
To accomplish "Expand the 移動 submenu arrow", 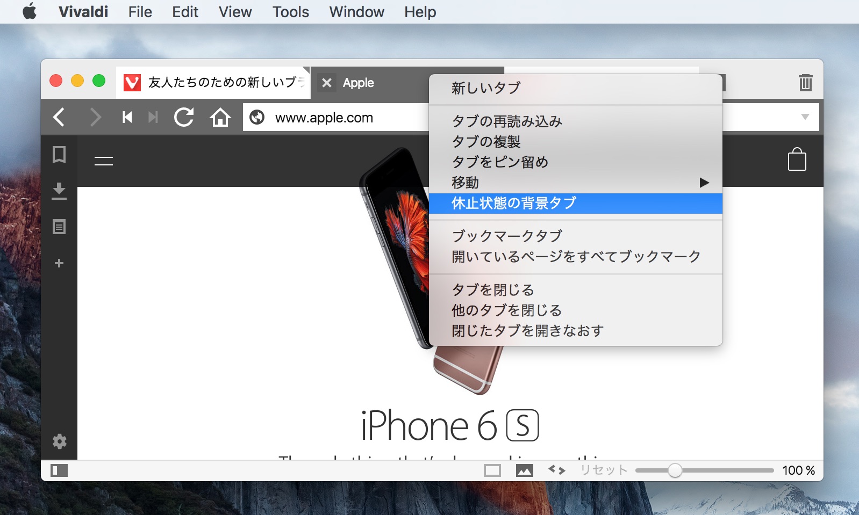I will coord(704,183).
